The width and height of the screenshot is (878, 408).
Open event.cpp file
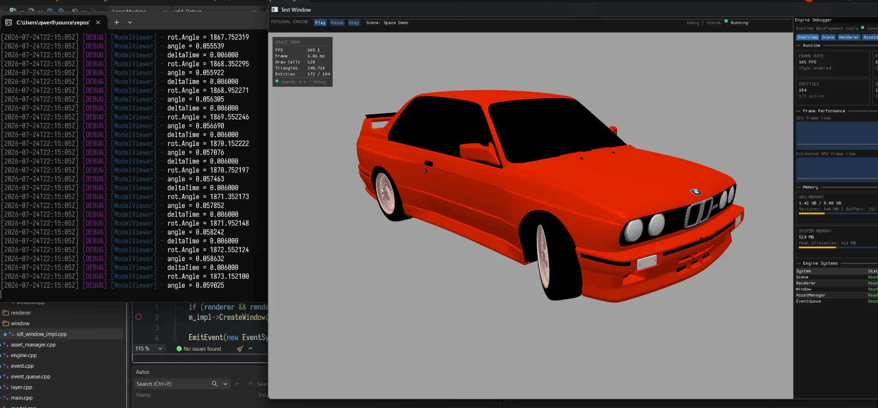[x=22, y=366]
